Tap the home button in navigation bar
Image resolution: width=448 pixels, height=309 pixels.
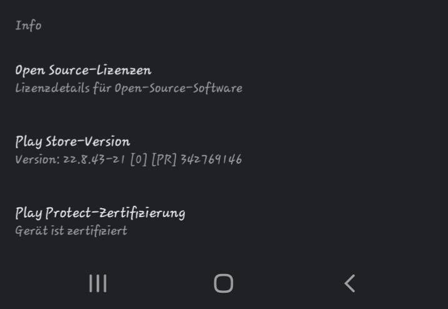[224, 283]
